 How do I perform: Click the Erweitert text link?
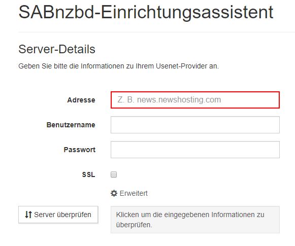pos(134,193)
